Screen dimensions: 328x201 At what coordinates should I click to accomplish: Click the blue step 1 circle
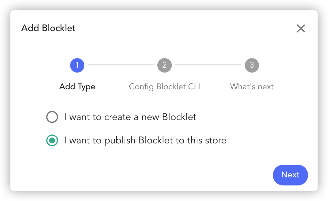[77, 65]
